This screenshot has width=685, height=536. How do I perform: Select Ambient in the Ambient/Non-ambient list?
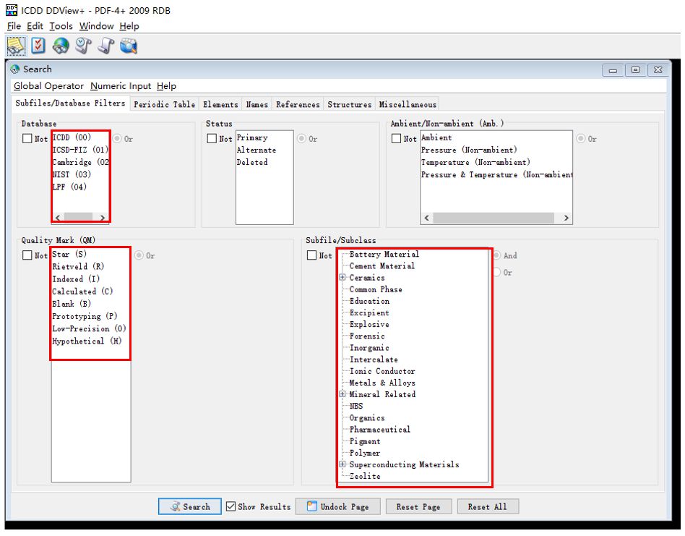(436, 137)
